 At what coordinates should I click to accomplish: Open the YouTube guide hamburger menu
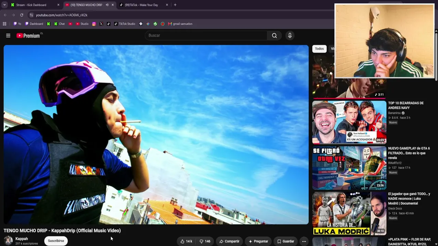click(8, 36)
